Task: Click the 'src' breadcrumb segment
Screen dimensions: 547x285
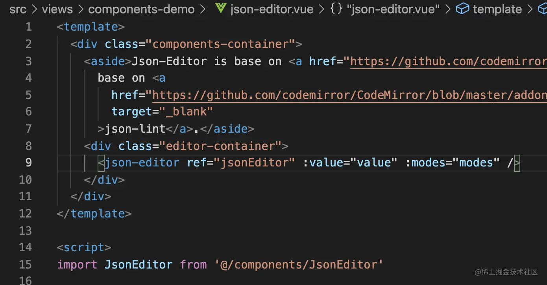Action: [18, 9]
